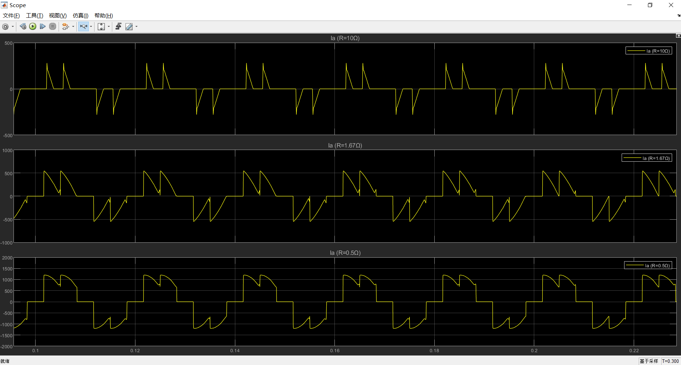Click the 0.16 time axis label

[335, 351]
